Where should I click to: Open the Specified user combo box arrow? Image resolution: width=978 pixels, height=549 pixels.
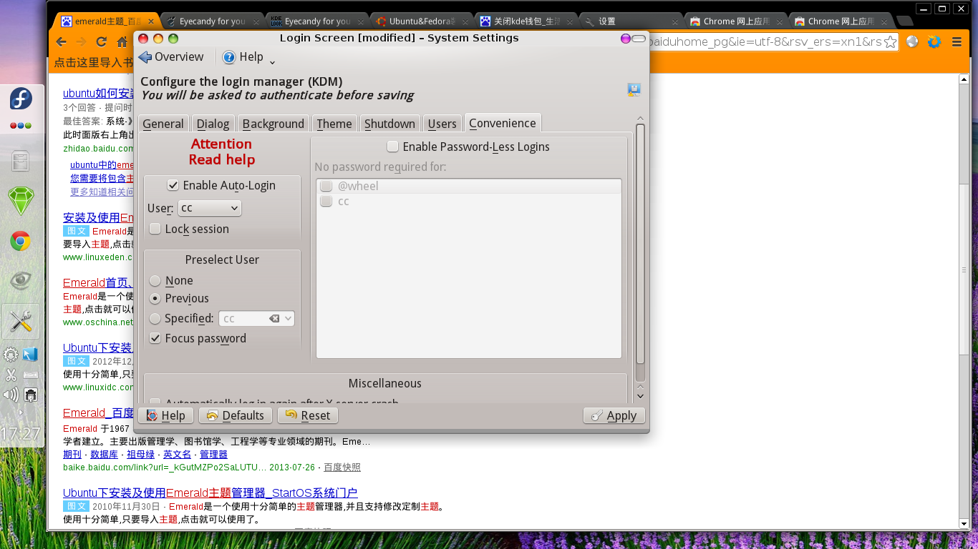pos(288,319)
